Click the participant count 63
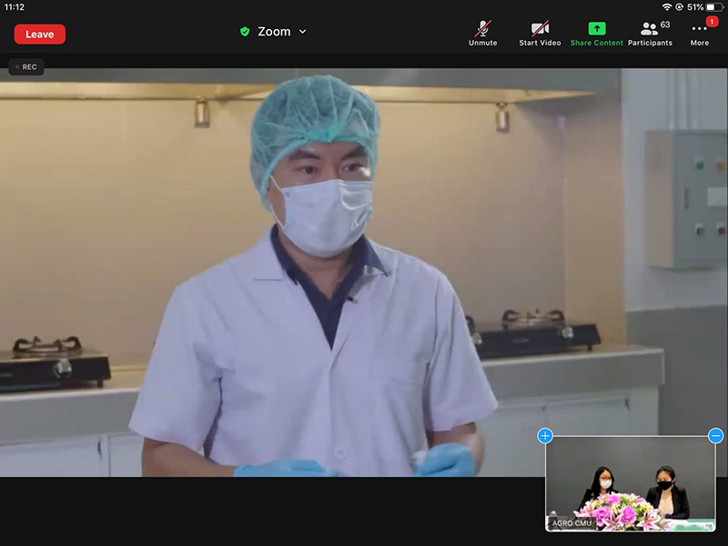The width and height of the screenshot is (728, 546). click(665, 25)
